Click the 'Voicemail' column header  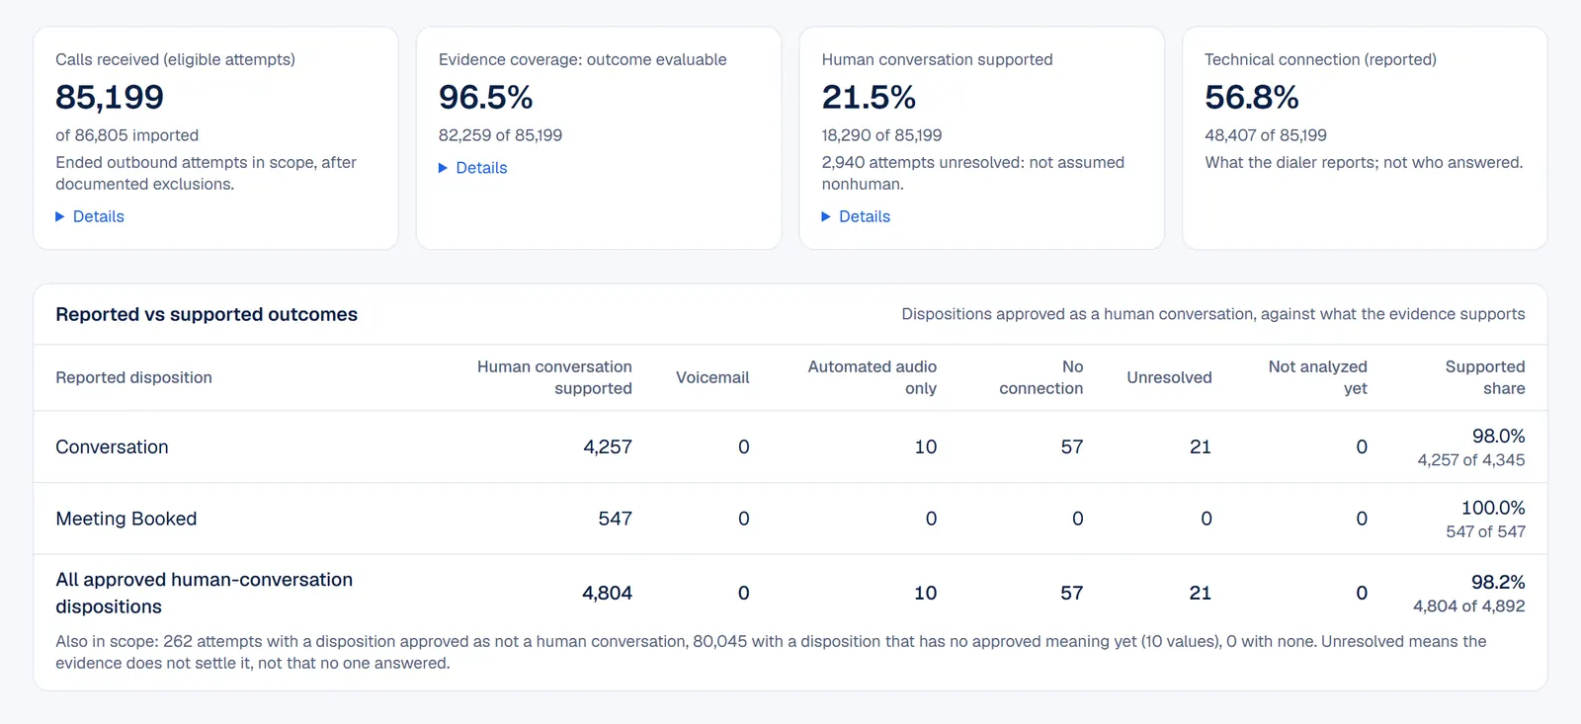pos(712,377)
